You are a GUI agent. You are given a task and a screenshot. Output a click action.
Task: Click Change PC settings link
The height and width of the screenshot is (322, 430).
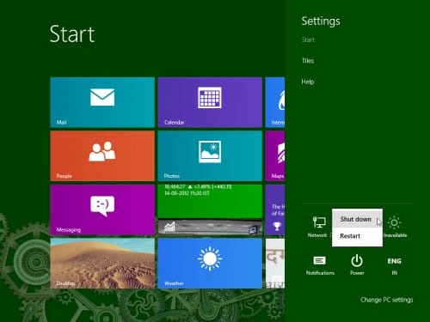(x=387, y=300)
